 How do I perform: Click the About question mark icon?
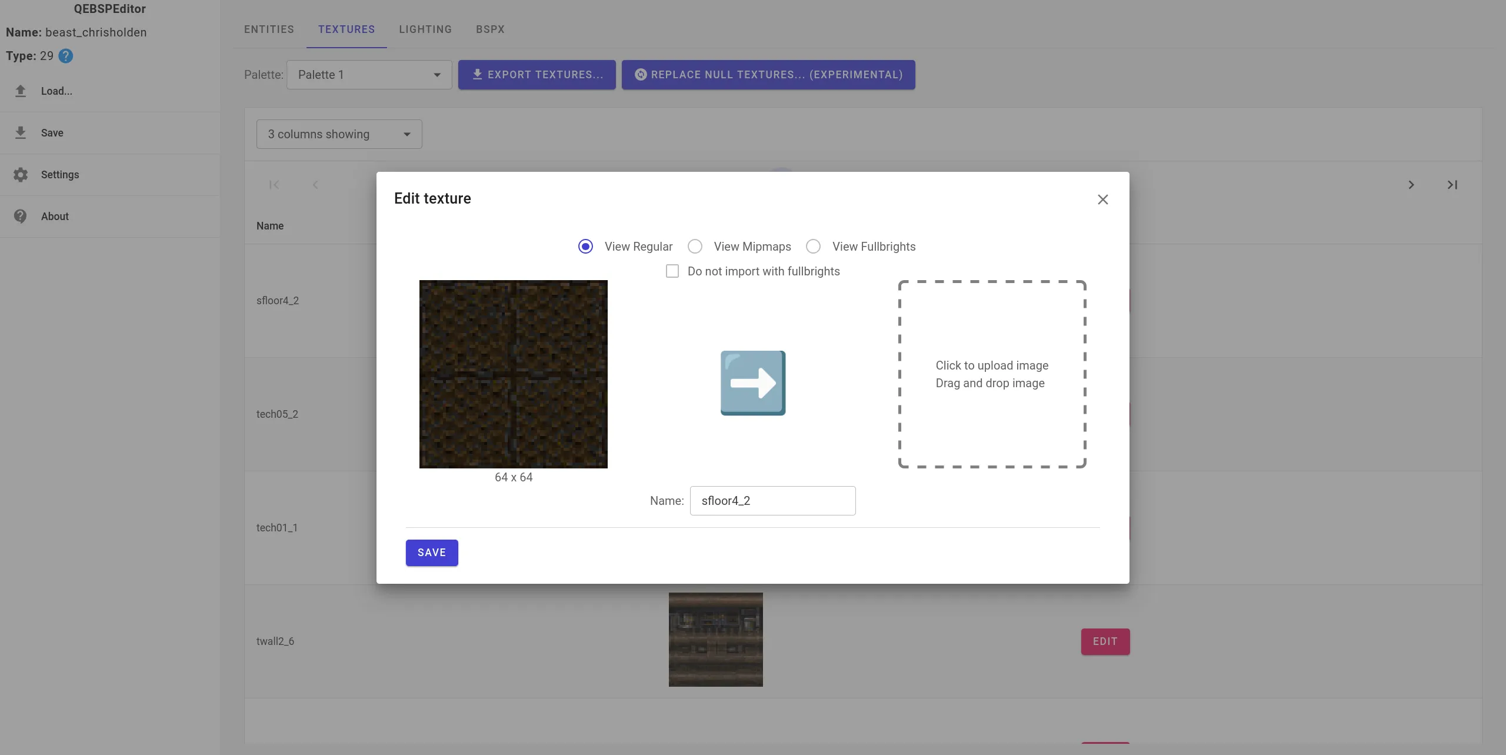point(21,216)
